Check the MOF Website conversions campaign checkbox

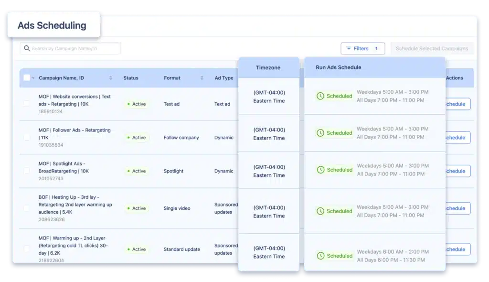tap(27, 104)
